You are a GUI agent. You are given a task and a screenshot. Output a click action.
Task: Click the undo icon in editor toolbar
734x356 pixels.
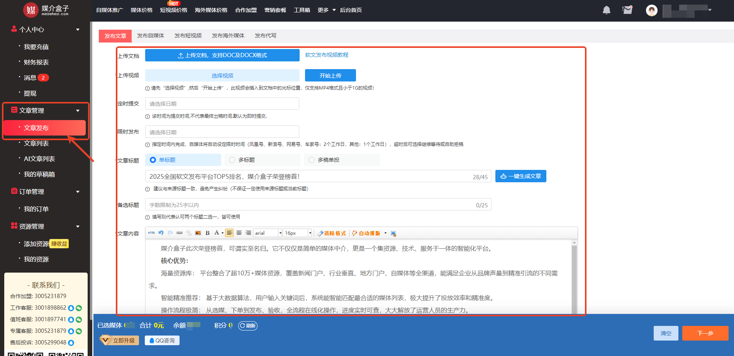coord(161,233)
